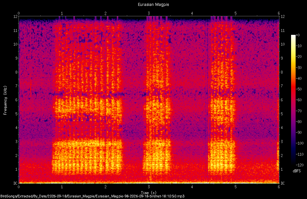Click the "0" tick on the bottom time axis
This screenshot has height=199, width=307.
coord(19,187)
